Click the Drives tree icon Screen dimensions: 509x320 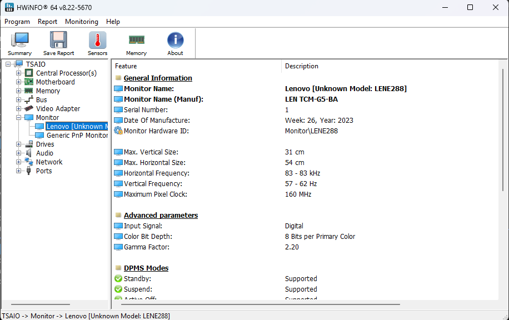coord(29,144)
